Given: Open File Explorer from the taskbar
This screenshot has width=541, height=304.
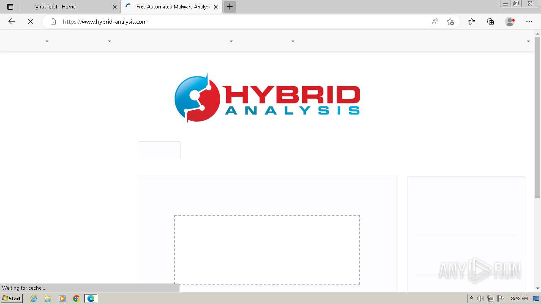Looking at the screenshot, I should click(48, 299).
